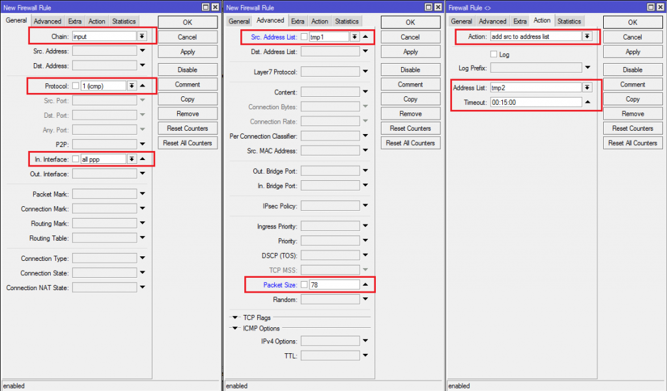Image resolution: width=667 pixels, height=391 pixels.
Task: Switch to Advanced tab in first window
Action: 47,21
